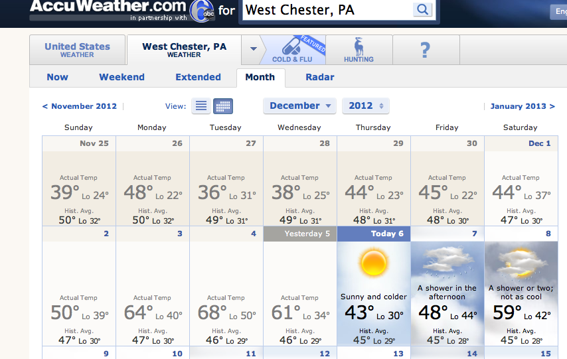The width and height of the screenshot is (567, 359).
Task: Click the search magnifier icon
Action: pos(422,10)
